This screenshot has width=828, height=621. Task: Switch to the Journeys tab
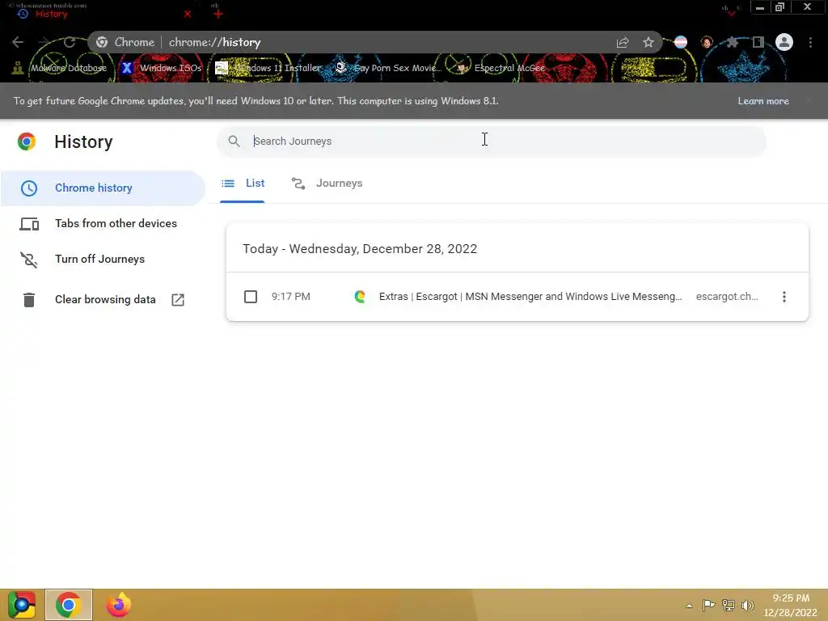(x=327, y=184)
